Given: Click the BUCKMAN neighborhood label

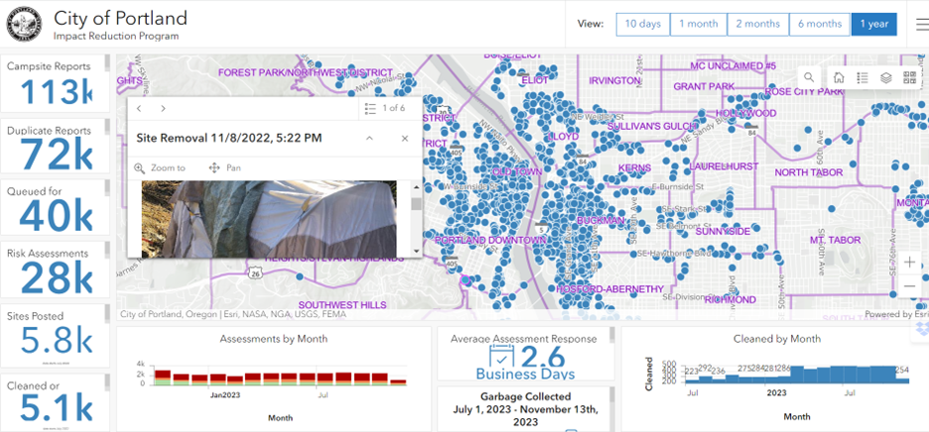Looking at the screenshot, I should pos(600,221).
